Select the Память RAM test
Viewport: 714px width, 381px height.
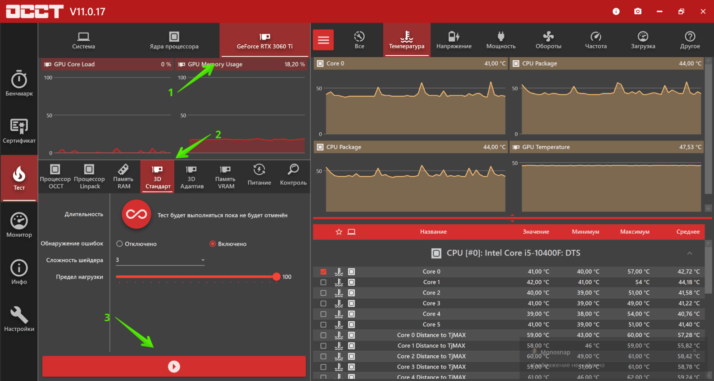(x=124, y=177)
